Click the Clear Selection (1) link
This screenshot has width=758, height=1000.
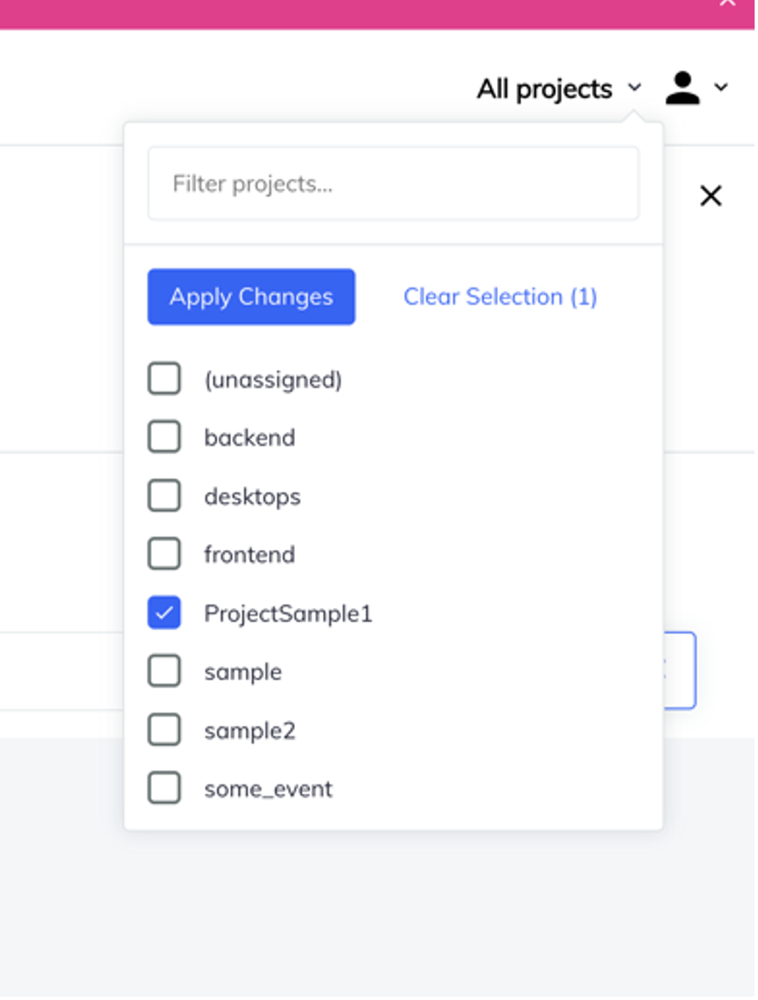point(500,297)
